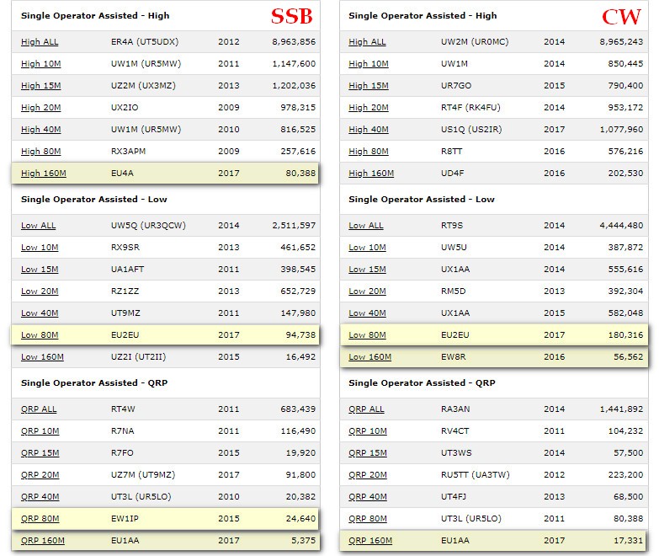Viewport: 659px width, 556px height.
Task: Open QRP 15M link in CW table
Action: (368, 453)
